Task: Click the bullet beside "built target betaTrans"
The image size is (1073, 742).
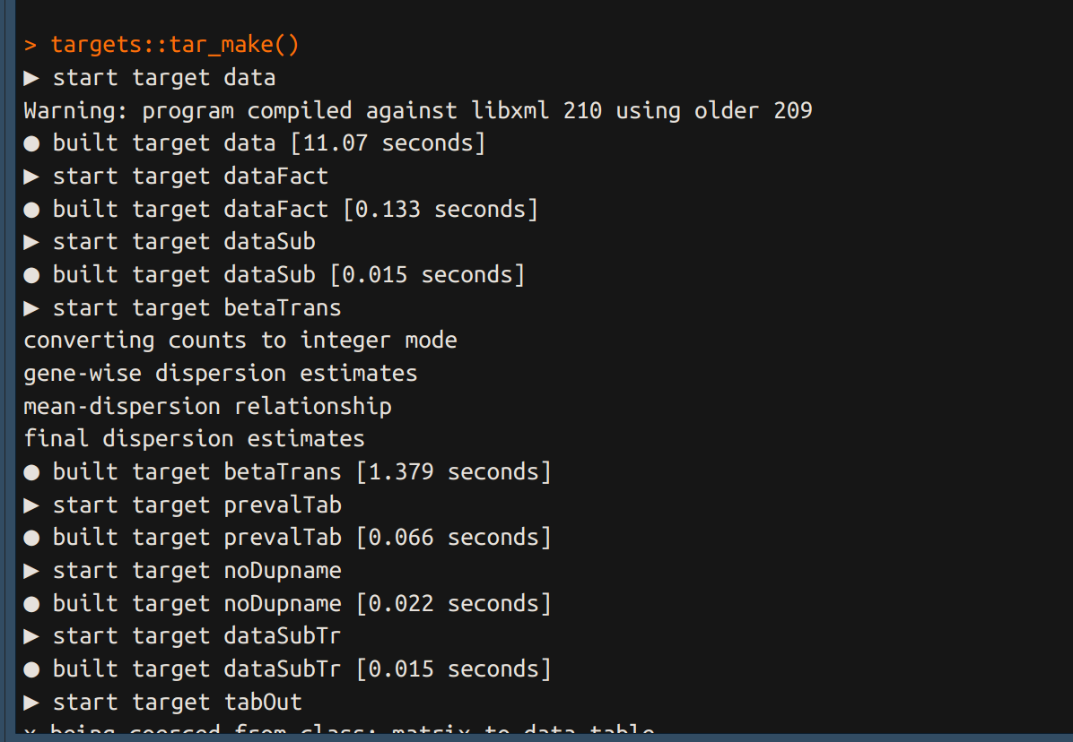Action: [31, 472]
